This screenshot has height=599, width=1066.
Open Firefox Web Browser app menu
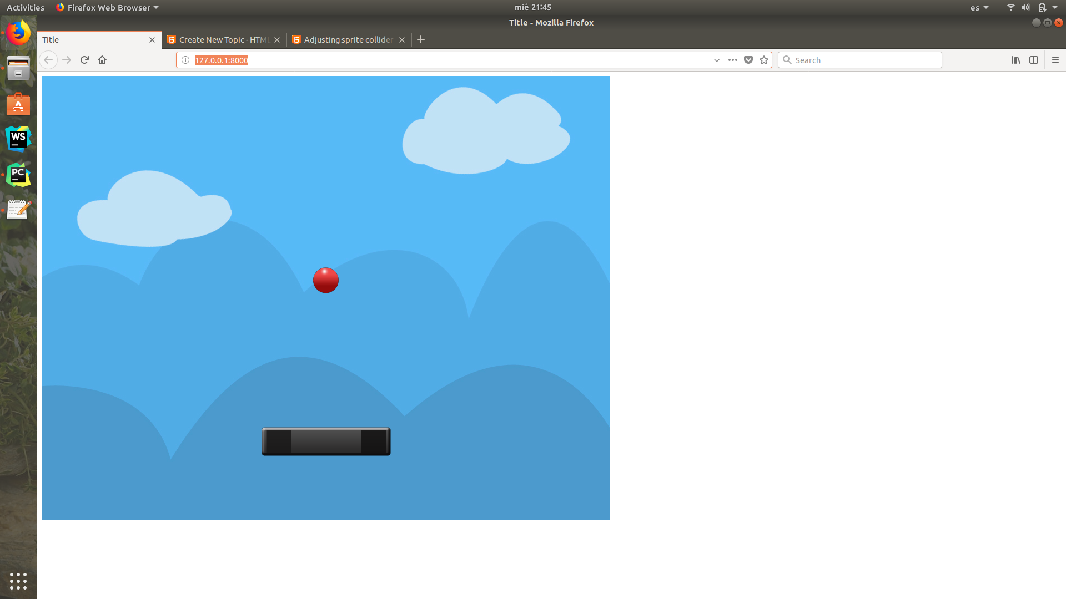tap(108, 7)
